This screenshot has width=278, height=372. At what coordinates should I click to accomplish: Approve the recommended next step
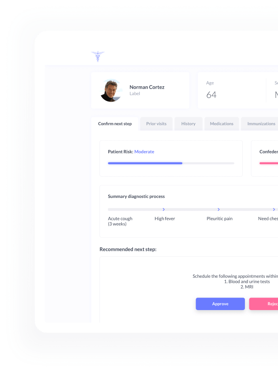click(220, 304)
